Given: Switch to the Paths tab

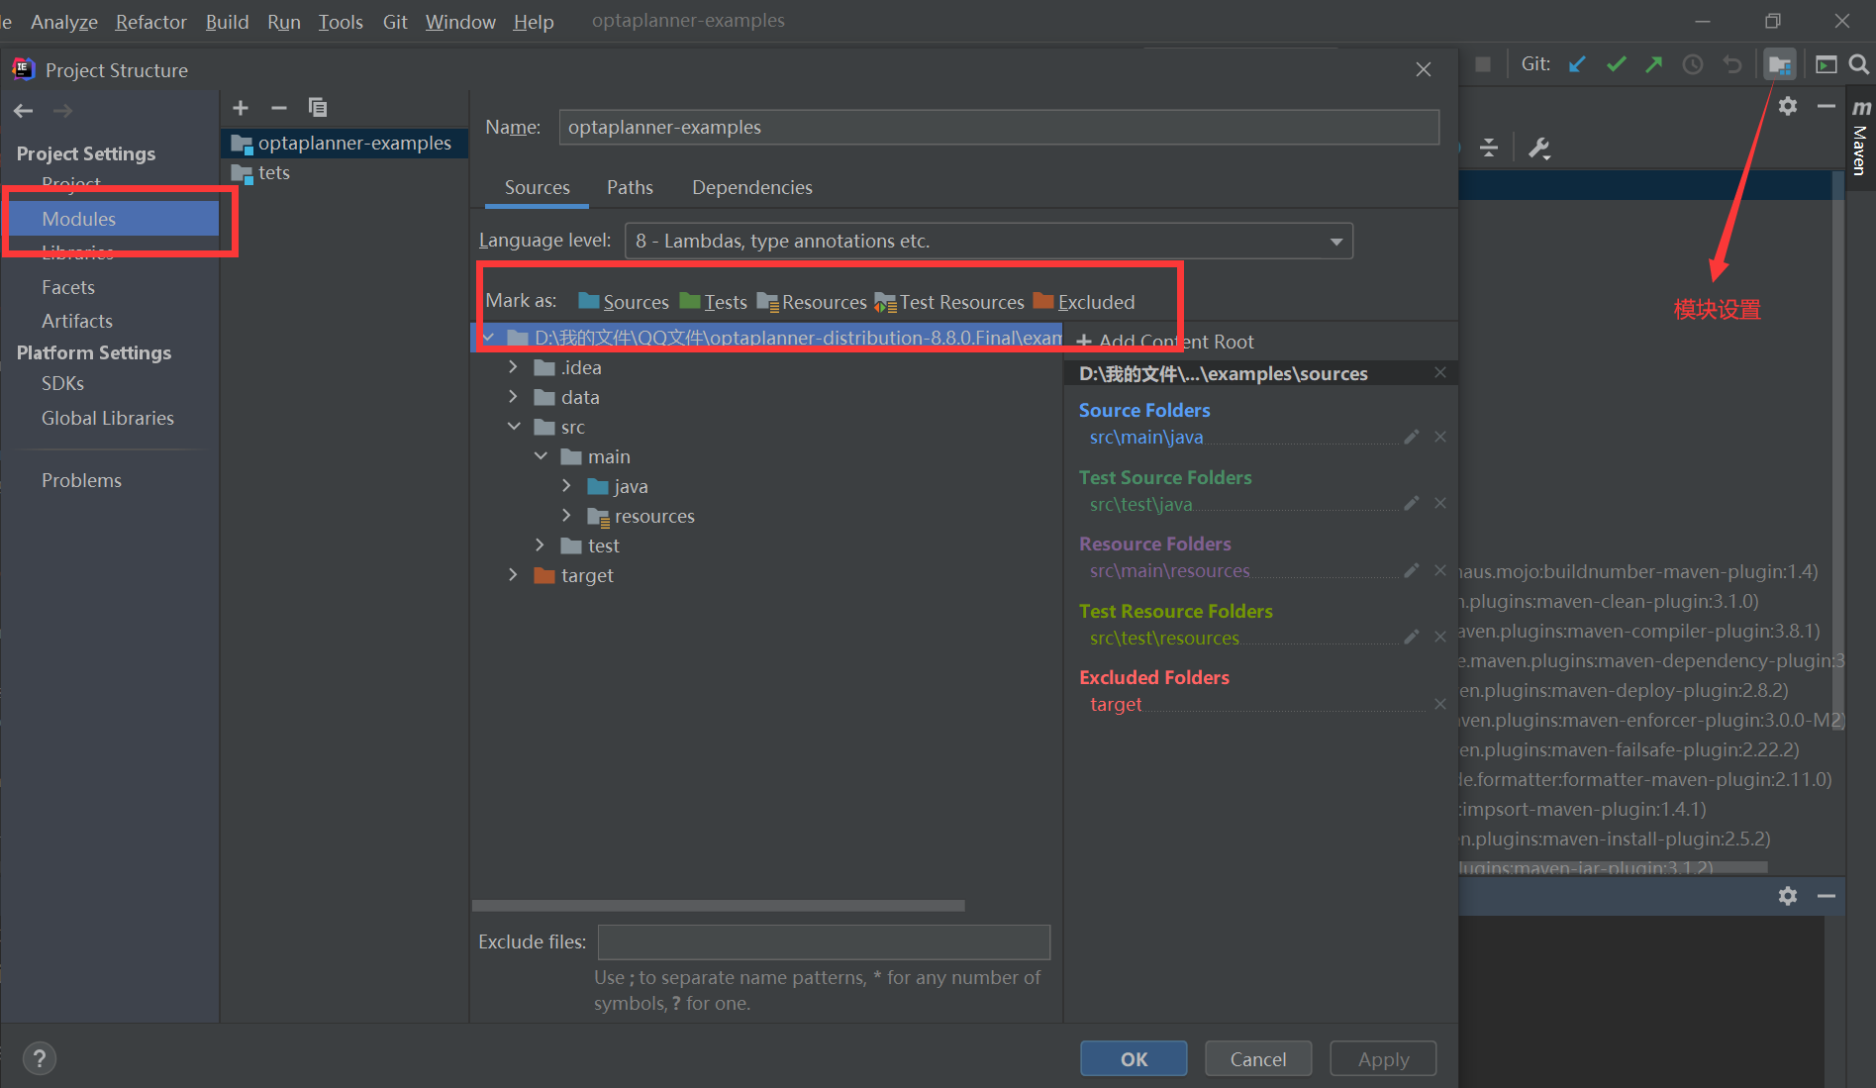Looking at the screenshot, I should [630, 187].
